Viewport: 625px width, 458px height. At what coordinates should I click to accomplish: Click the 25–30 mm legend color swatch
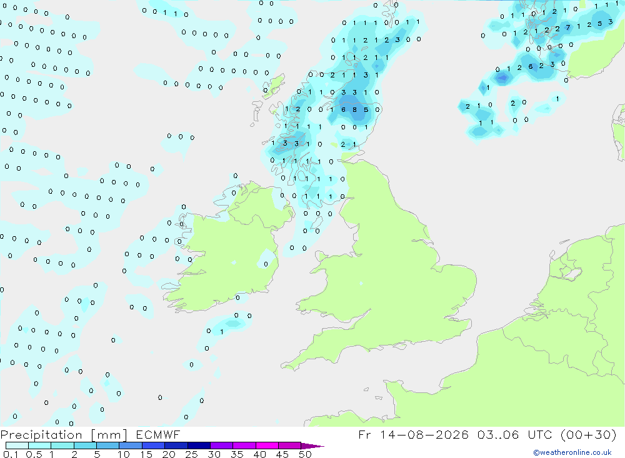(199, 446)
